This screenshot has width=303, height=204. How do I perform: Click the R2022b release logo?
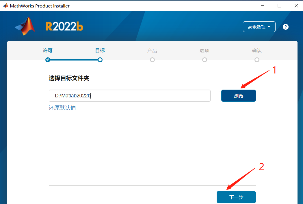coord(64,27)
